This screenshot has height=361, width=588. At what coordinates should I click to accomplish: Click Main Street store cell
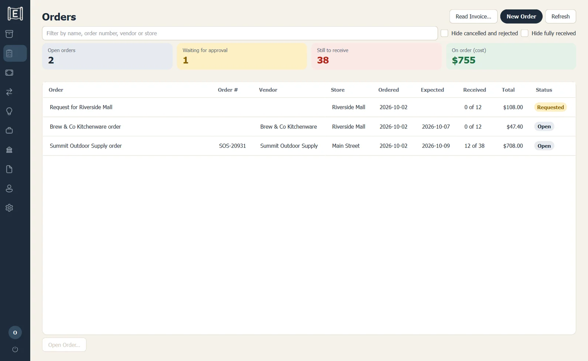(x=346, y=146)
